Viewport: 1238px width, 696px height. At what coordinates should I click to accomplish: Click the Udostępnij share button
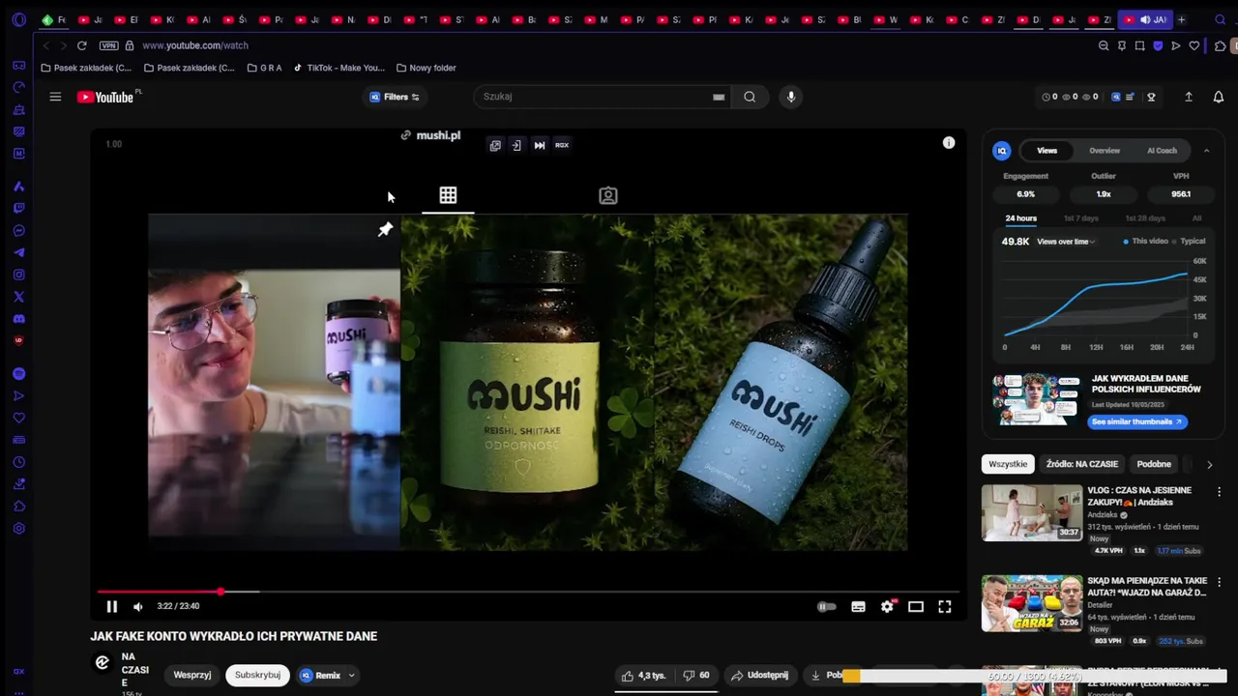(x=759, y=675)
